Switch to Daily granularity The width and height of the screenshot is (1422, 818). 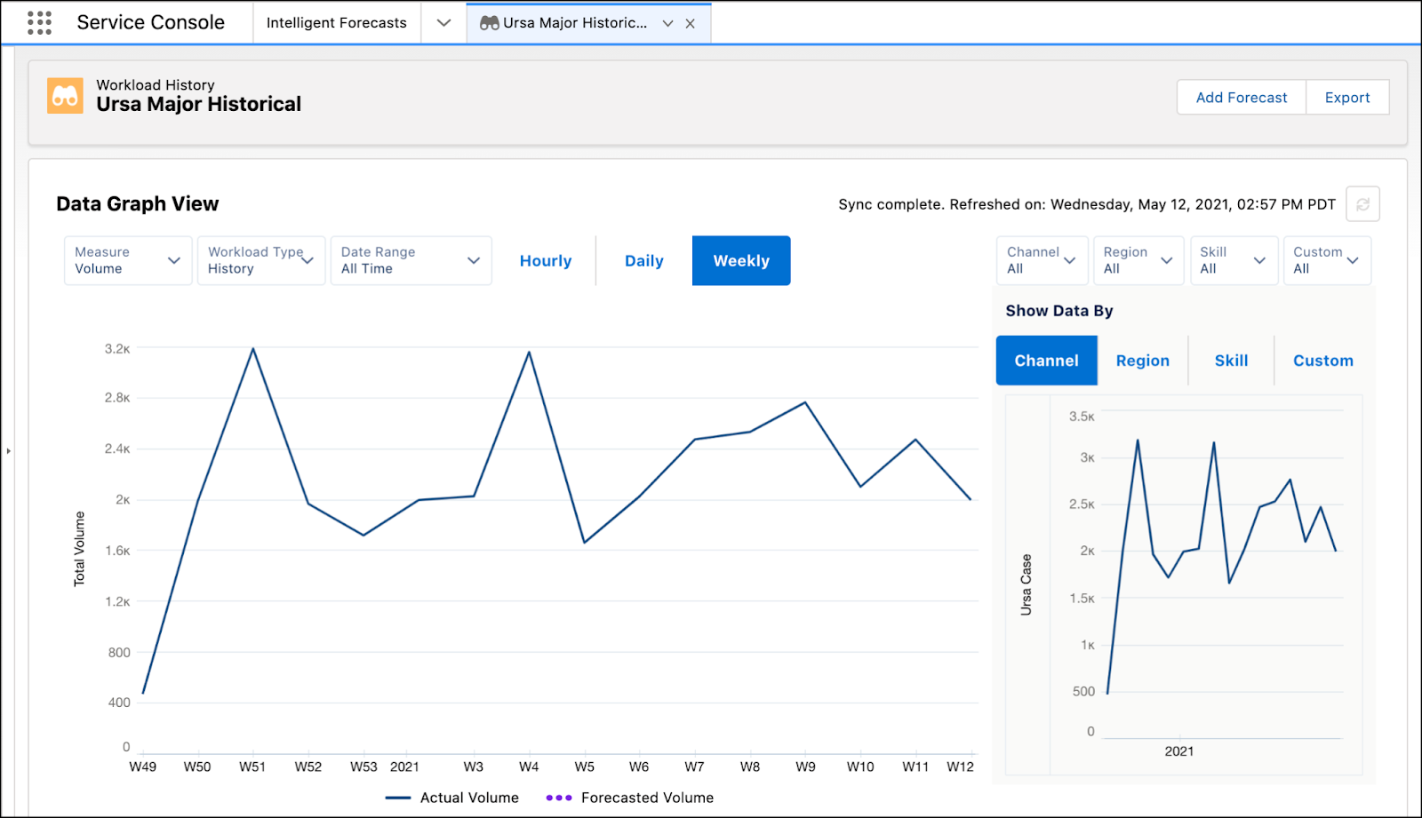(644, 261)
